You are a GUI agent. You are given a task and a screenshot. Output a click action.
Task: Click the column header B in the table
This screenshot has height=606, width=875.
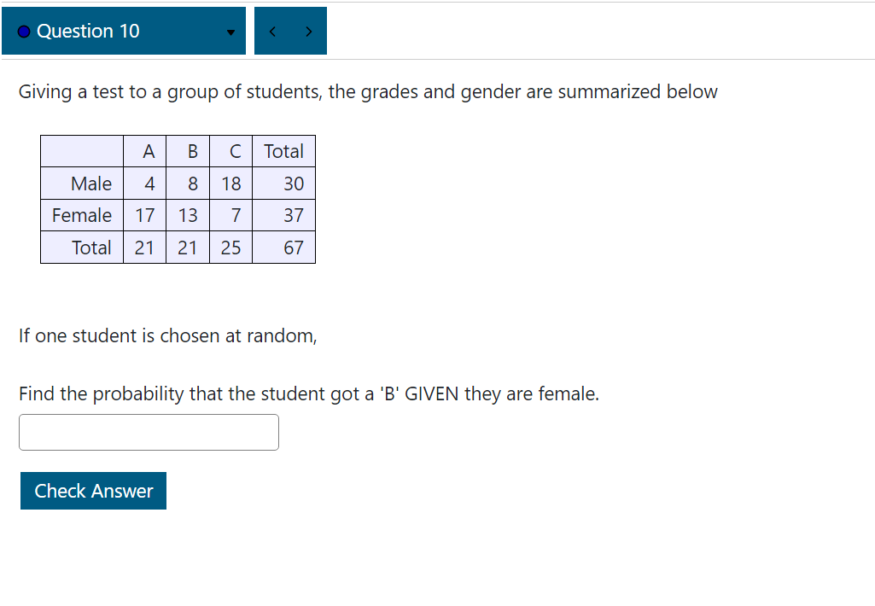190,151
